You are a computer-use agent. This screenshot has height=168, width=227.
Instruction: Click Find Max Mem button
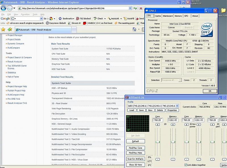pyautogui.click(x=136, y=153)
